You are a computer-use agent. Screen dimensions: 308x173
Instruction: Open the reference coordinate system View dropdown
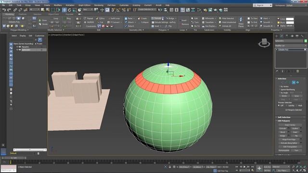click(x=88, y=10)
